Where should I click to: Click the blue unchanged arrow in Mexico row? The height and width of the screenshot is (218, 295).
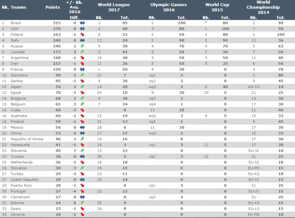[82, 128]
